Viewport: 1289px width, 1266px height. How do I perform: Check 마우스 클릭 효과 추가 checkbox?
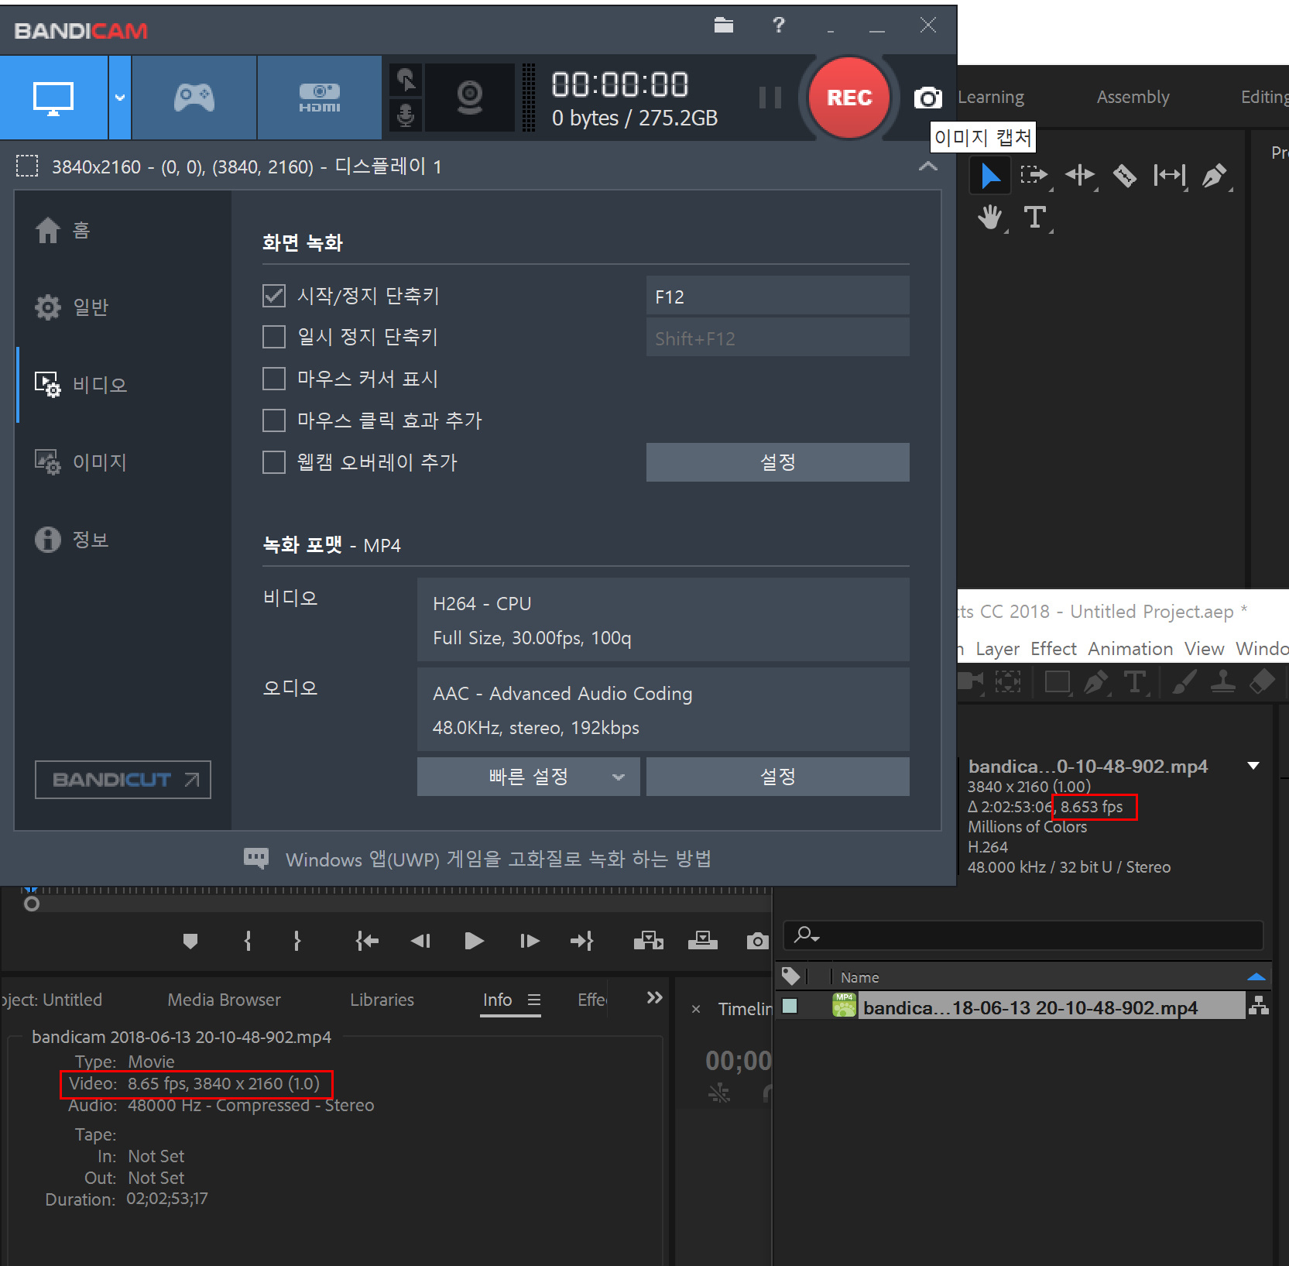(274, 421)
